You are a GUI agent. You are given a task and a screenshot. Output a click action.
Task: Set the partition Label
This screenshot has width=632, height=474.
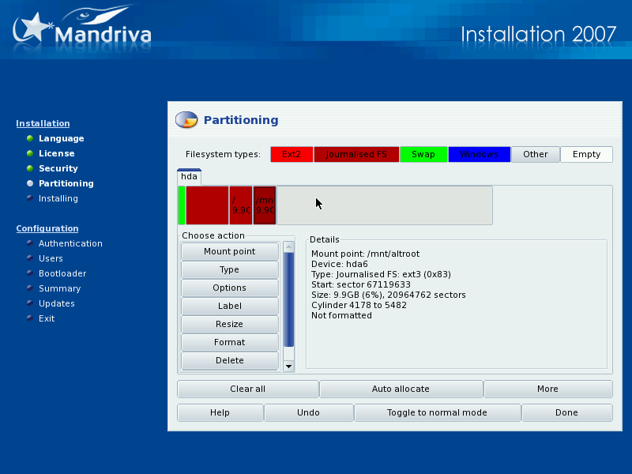click(x=230, y=306)
